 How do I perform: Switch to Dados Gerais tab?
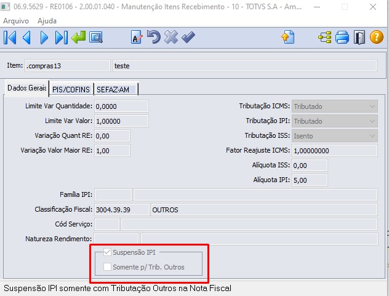point(27,88)
